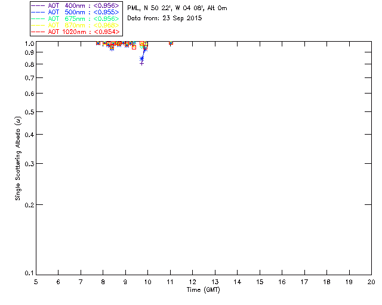Image resolution: width=382 pixels, height=305 pixels.
Task: Click x-axis tick label 11
Action: coord(170,282)
